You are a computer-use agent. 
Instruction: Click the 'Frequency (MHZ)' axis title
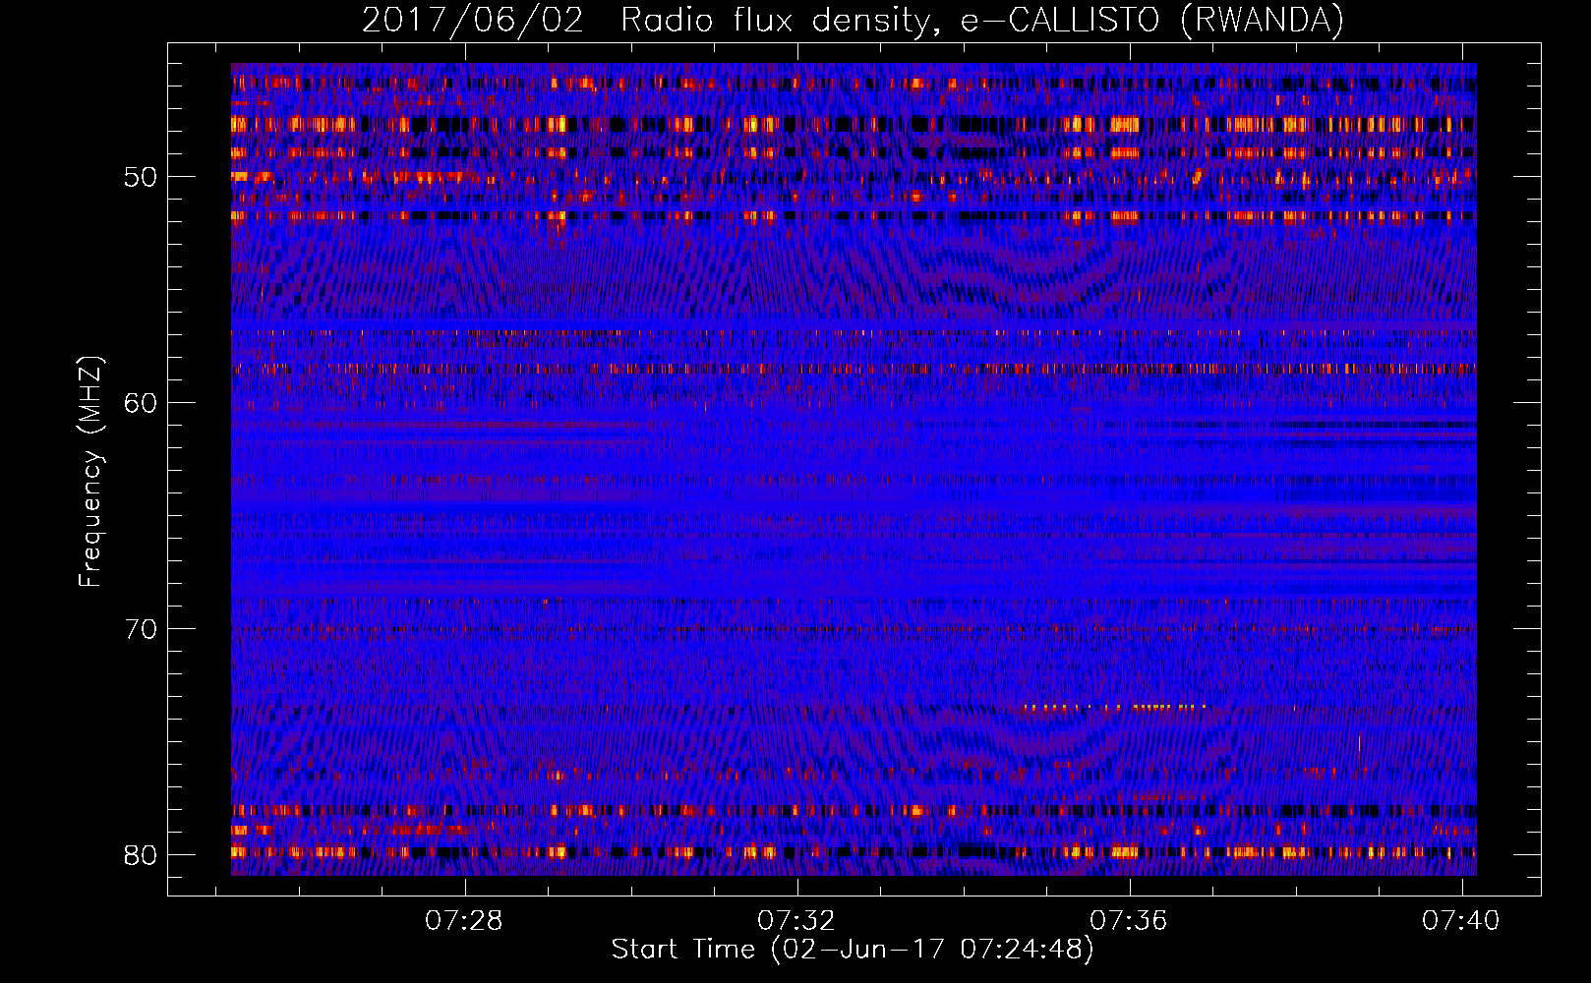tap(90, 472)
